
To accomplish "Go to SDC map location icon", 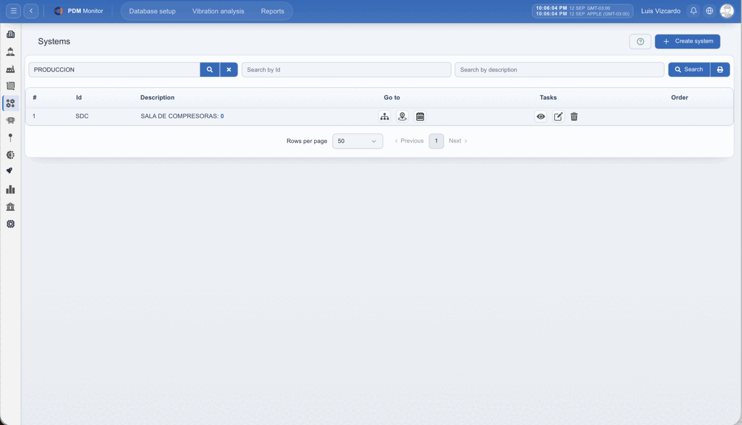I will click(x=402, y=117).
